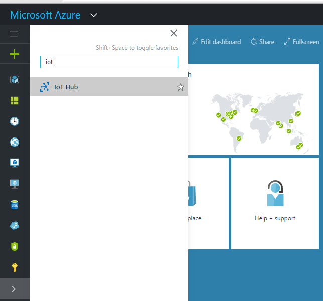Image resolution: width=323 pixels, height=301 pixels.
Task: Open Subscriptions yellow key icon
Action: coord(15,267)
